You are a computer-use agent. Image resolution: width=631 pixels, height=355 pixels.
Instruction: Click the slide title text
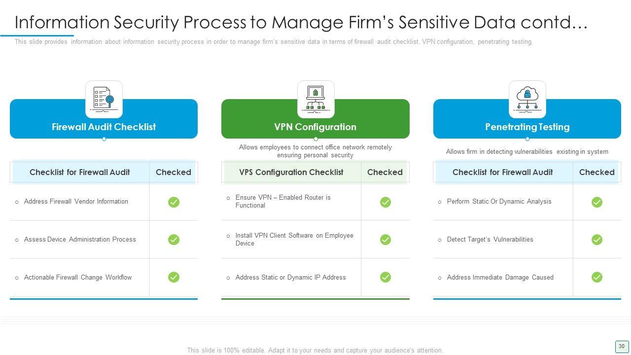coord(301,22)
